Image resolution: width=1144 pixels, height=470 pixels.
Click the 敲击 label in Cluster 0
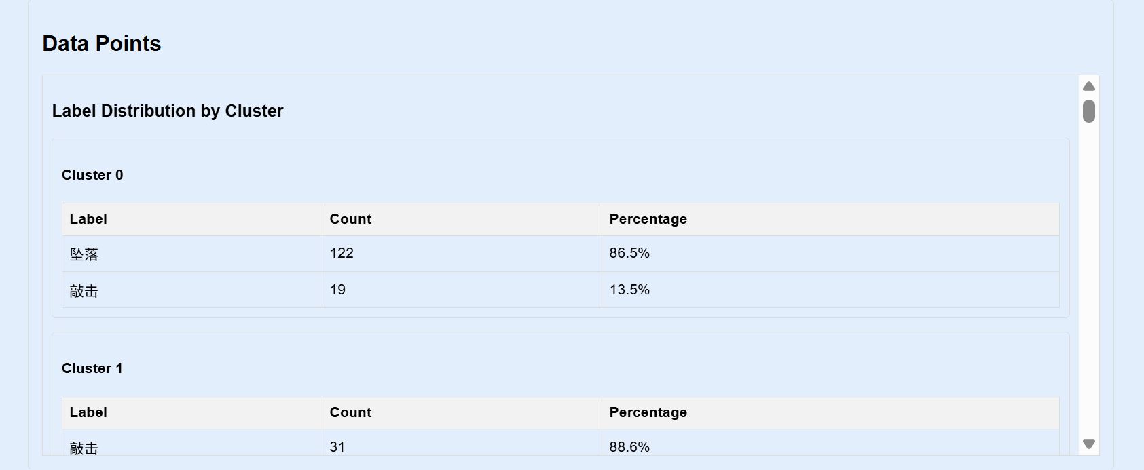[x=192, y=290]
